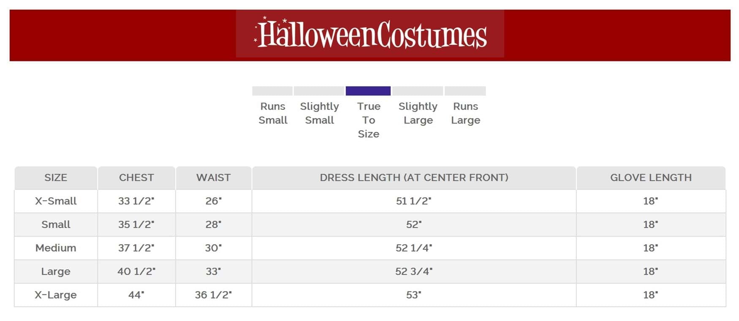This screenshot has width=739, height=321.
Task: Click the Large size row label
Action: [x=56, y=272]
